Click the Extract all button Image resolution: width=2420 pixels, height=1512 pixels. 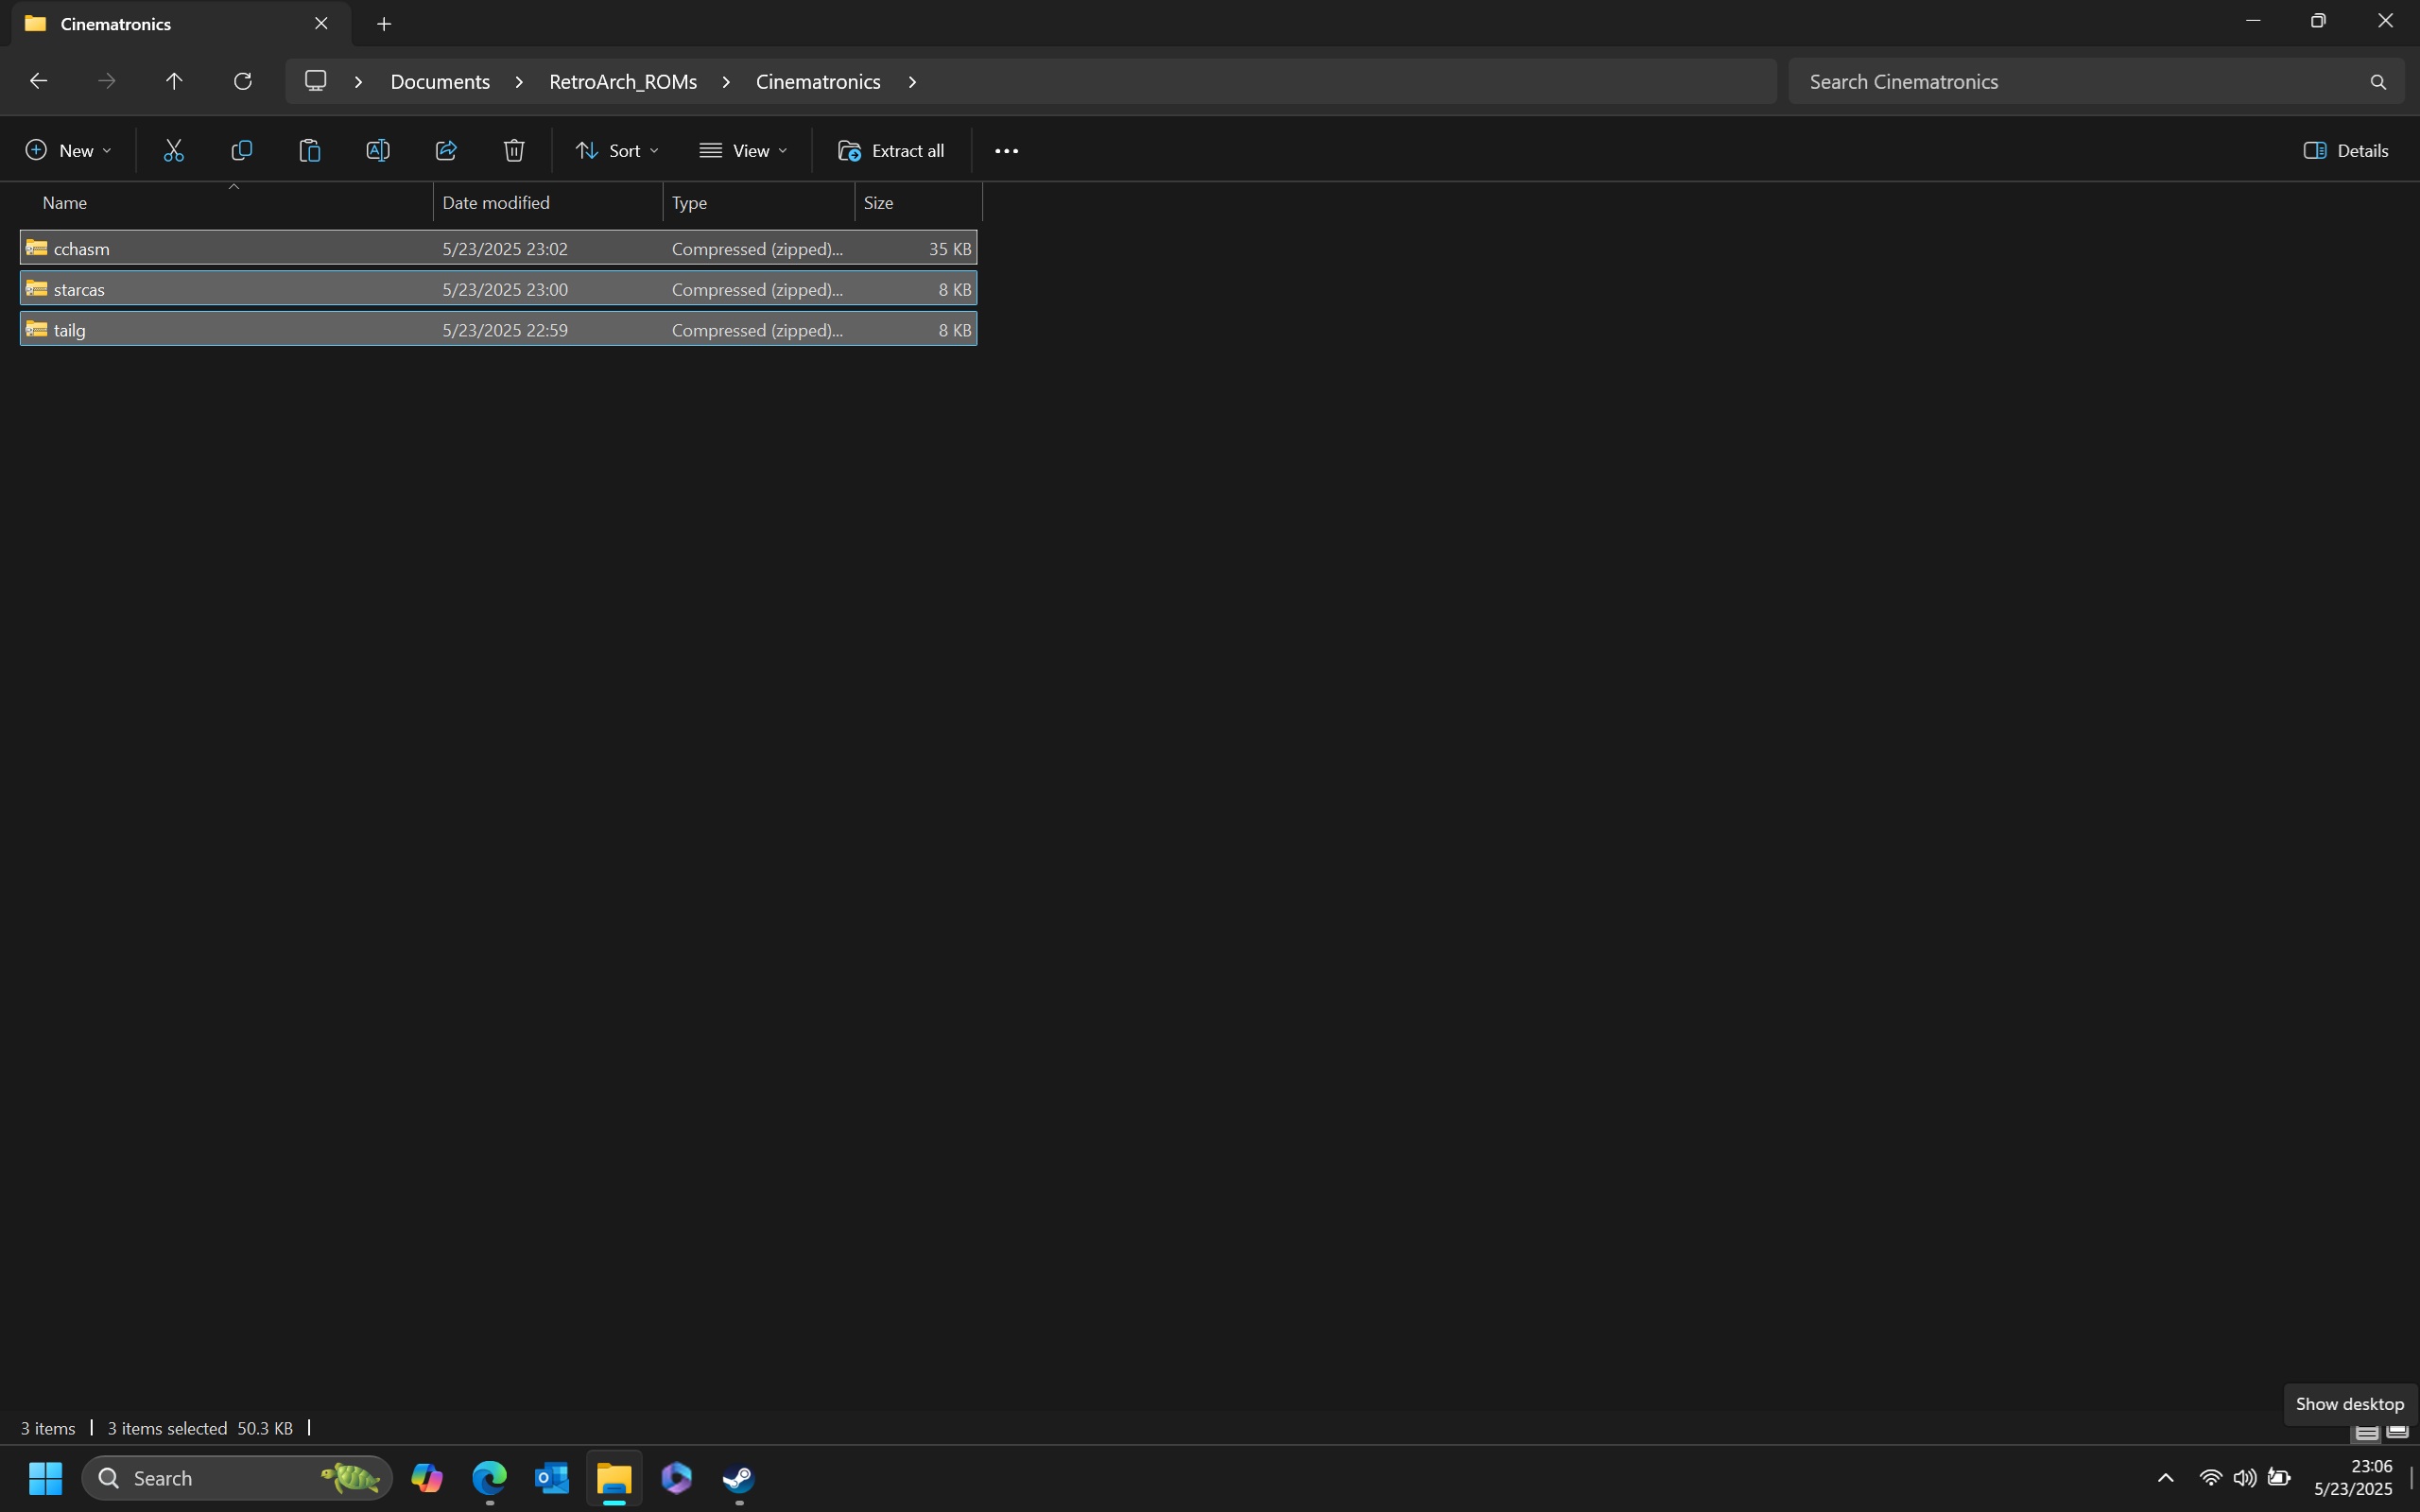coord(891,151)
